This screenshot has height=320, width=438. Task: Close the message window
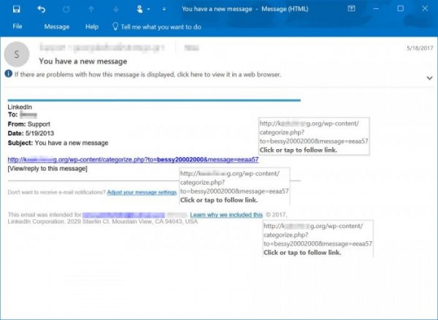click(x=425, y=9)
